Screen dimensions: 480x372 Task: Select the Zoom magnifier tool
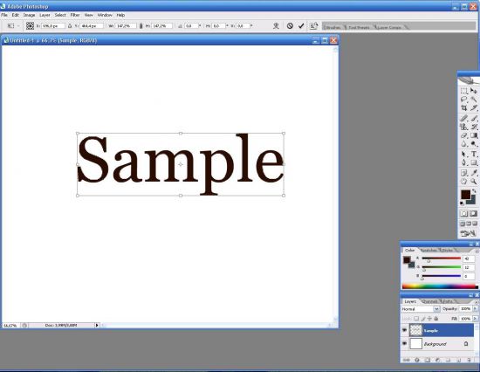[x=474, y=182]
